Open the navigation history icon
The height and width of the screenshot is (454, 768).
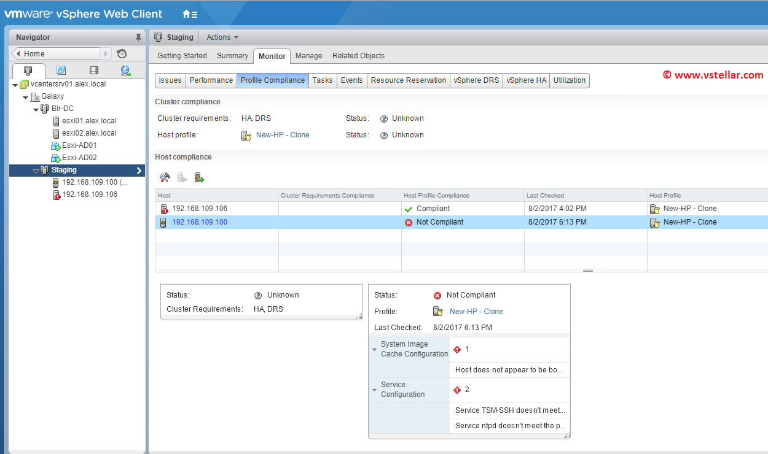tap(122, 54)
